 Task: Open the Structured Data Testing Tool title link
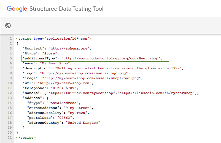pyautogui.click(x=66, y=9)
